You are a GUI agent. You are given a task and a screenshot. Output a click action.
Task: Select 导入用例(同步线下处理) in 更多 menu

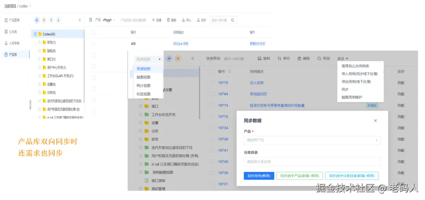click(x=360, y=74)
